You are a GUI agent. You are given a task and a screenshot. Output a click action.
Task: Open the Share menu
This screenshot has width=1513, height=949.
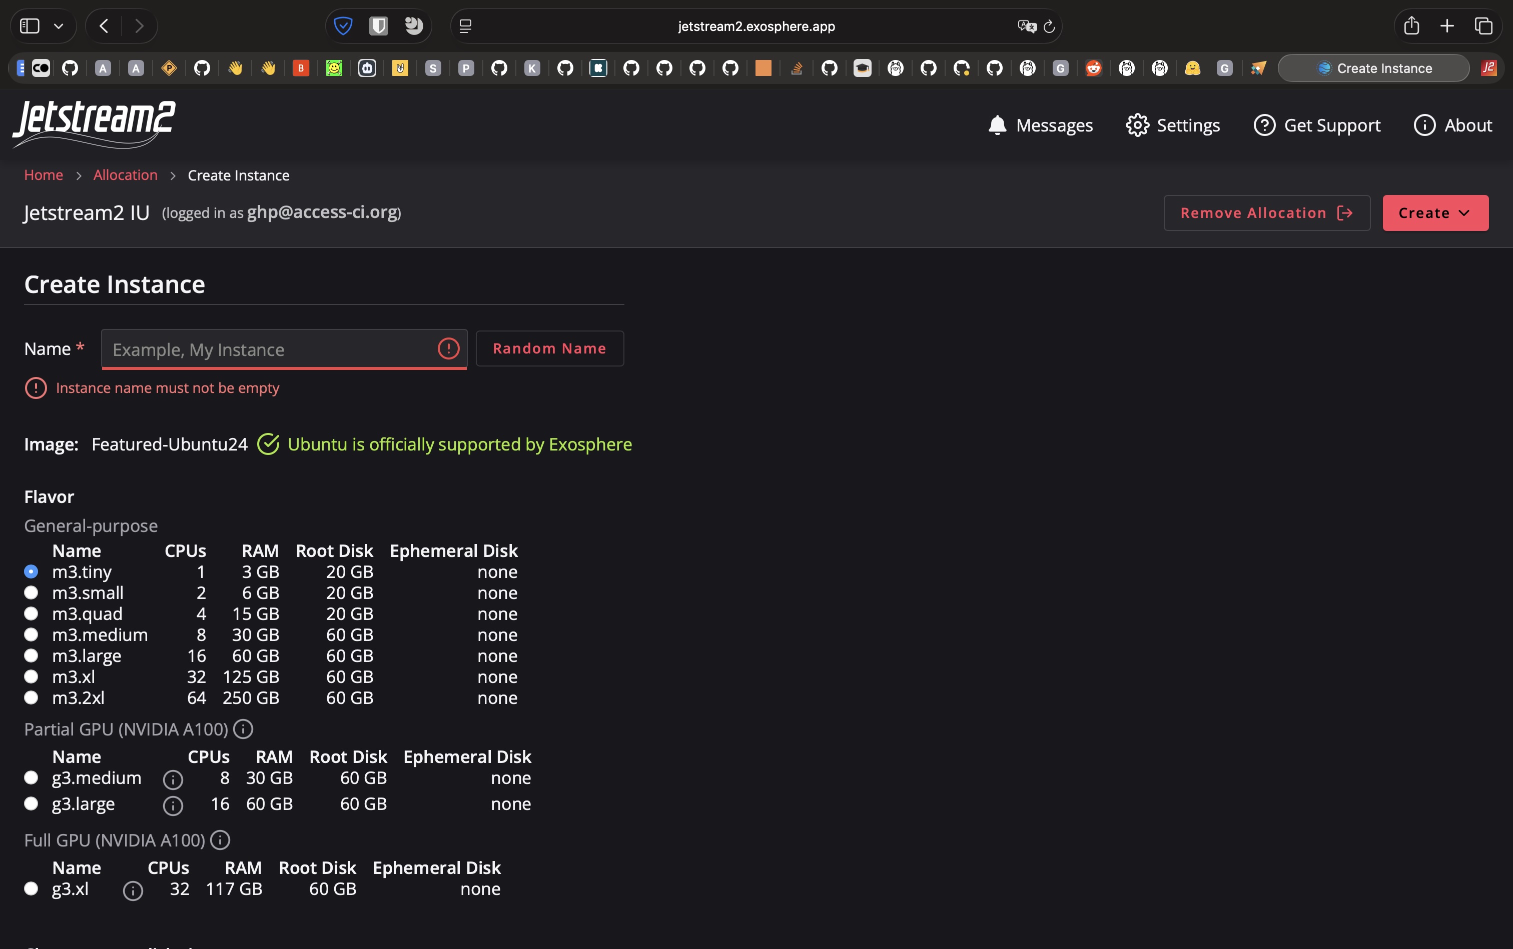pos(1411,25)
